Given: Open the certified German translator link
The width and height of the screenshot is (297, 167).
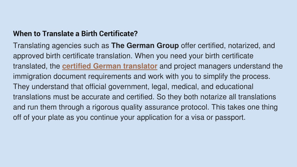Looking at the screenshot, I should point(110,66).
